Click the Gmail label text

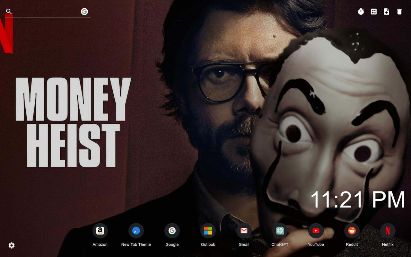[244, 244]
